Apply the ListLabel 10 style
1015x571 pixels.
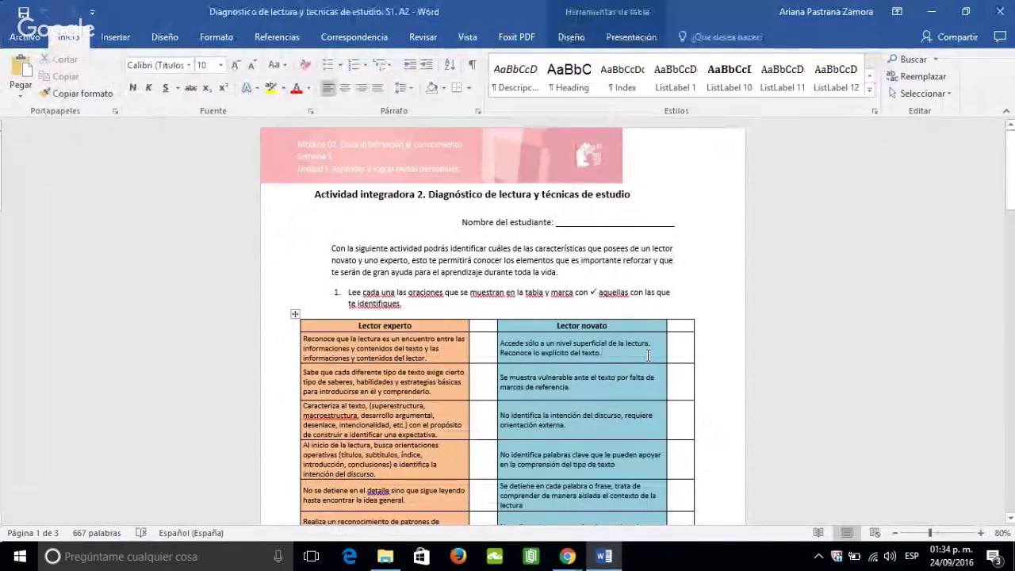tap(730, 77)
